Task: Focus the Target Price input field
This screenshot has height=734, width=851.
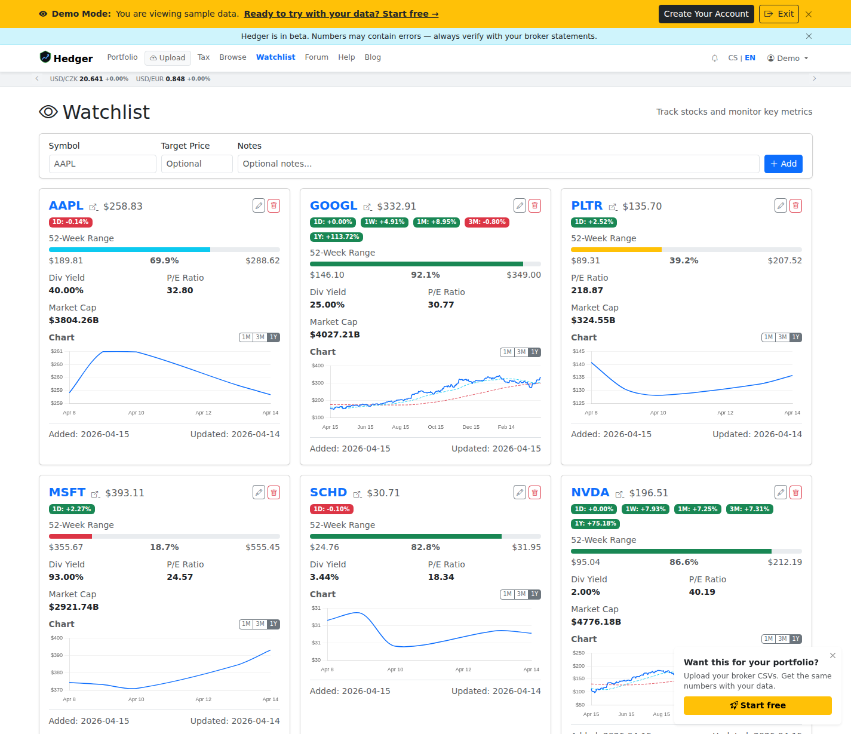Action: [197, 164]
